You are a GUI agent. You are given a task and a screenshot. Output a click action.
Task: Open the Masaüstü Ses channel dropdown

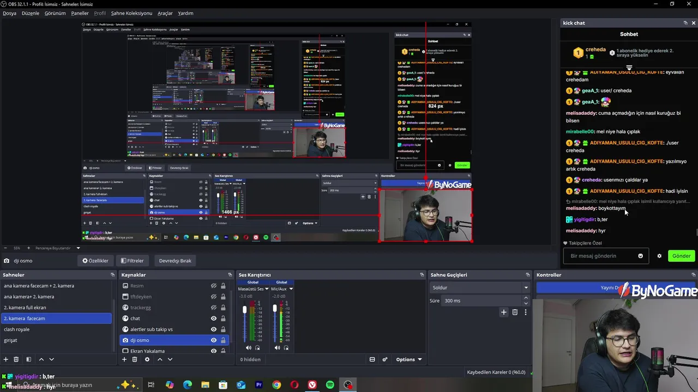click(267, 289)
